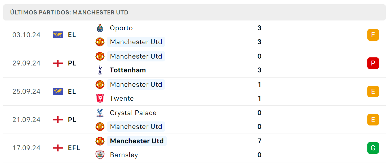The image size is (391, 167).
Task: Click the Barnsley club crest icon
Action: [100, 155]
